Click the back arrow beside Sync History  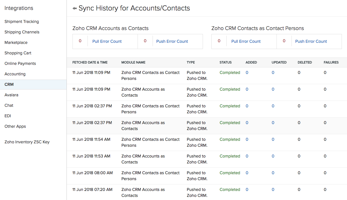tap(75, 8)
